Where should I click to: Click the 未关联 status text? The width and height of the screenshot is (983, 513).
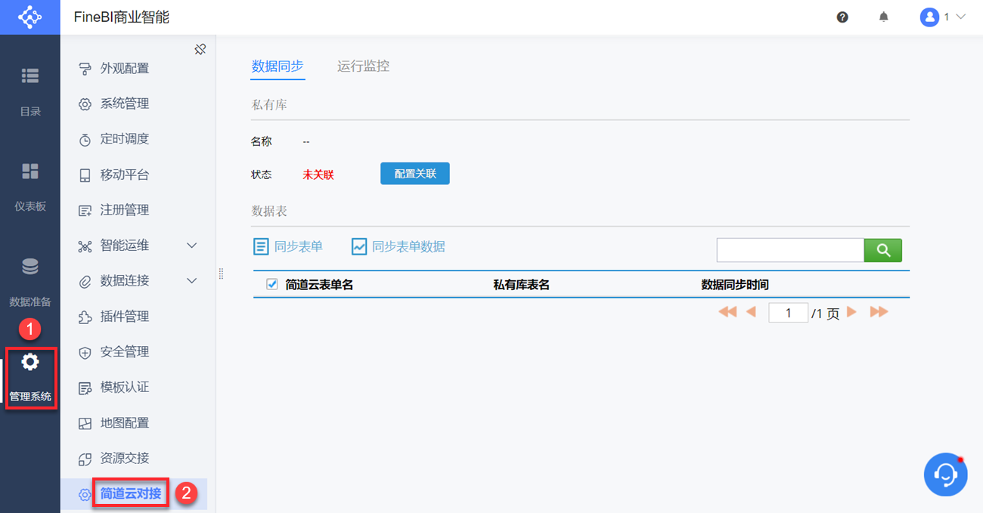(x=318, y=175)
